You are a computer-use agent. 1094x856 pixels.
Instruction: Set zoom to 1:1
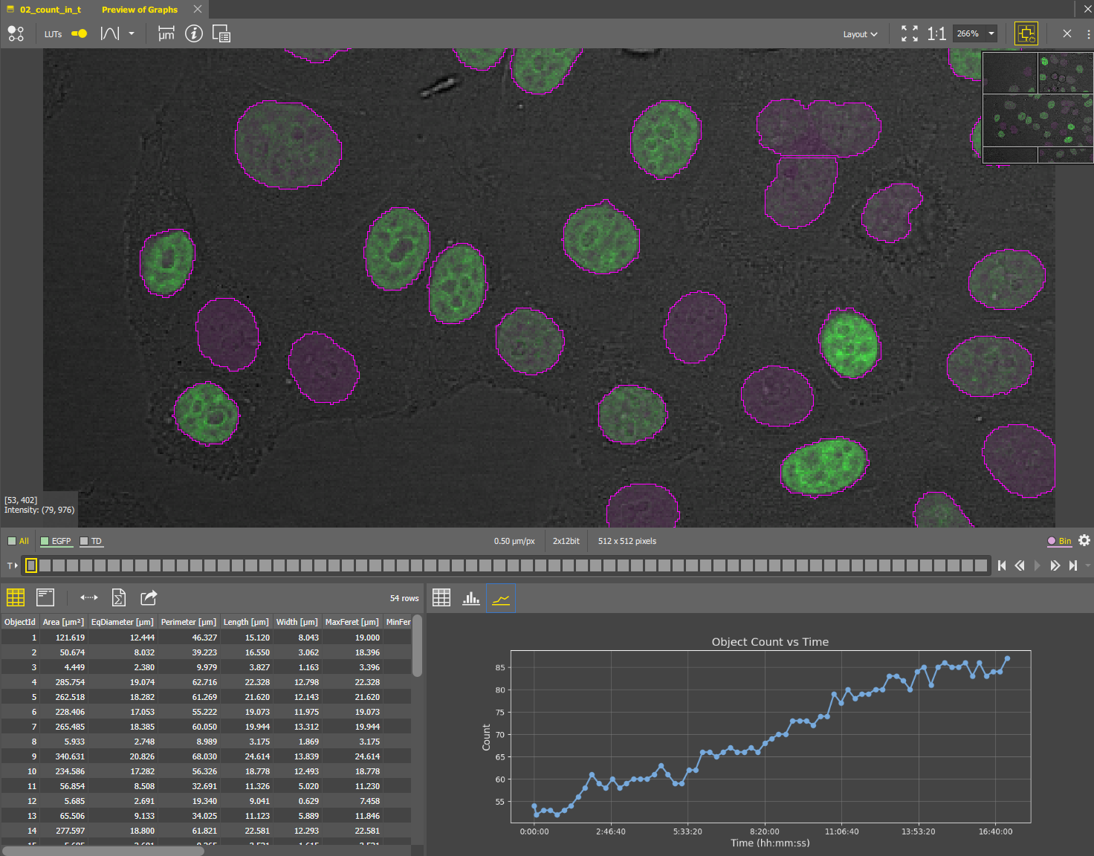click(x=936, y=33)
